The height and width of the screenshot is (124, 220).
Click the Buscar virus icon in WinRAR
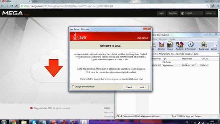(204, 46)
